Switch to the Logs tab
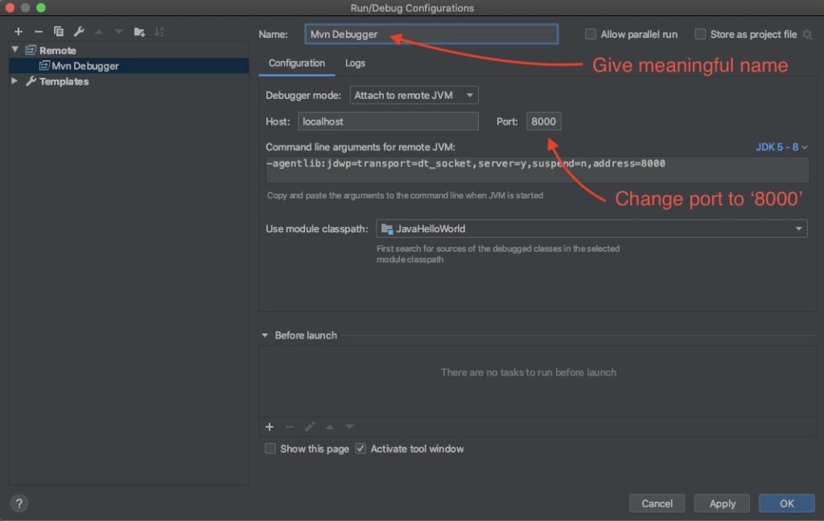 click(355, 63)
